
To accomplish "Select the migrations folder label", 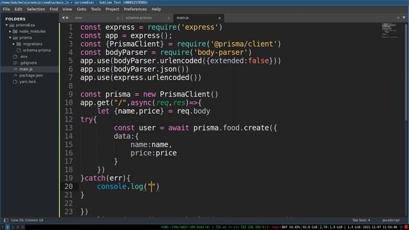I will click(33, 44).
